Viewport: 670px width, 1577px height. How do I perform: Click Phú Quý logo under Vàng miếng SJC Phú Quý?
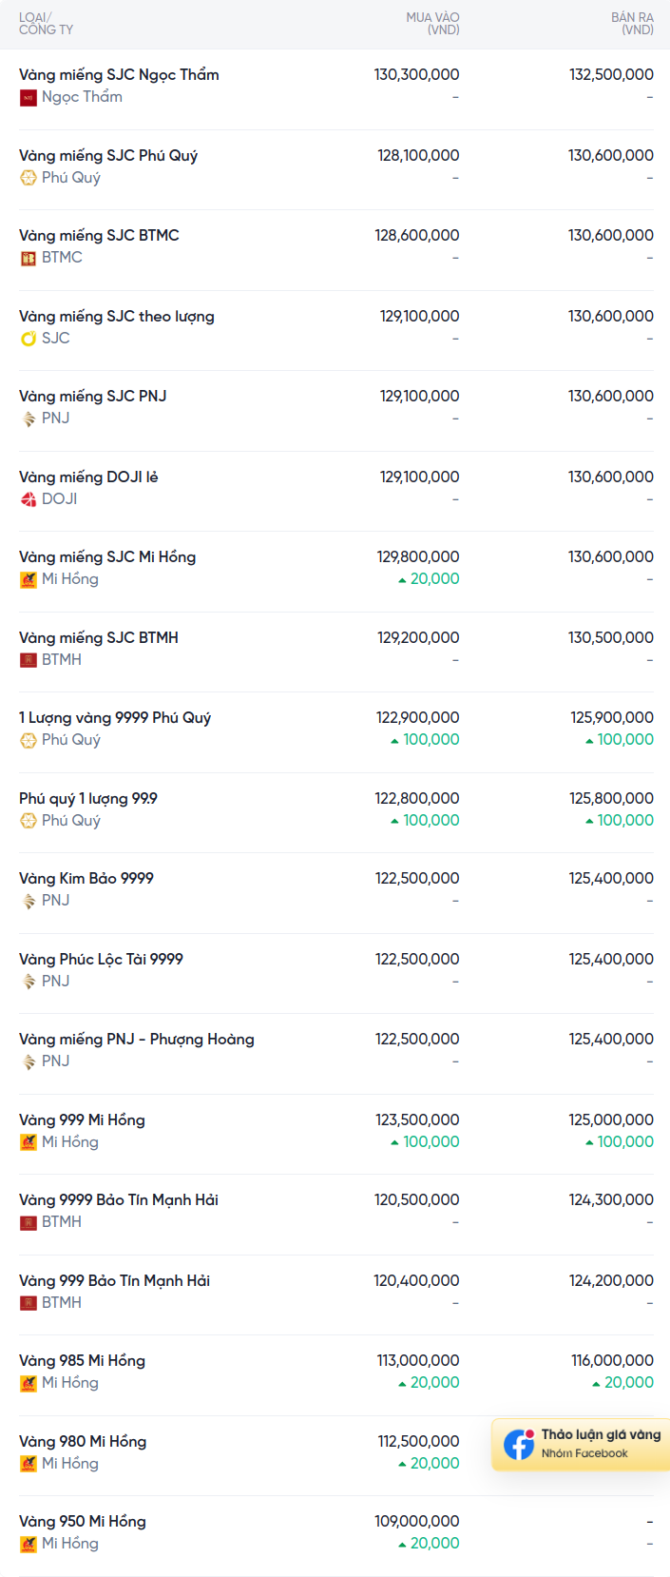coord(29,178)
